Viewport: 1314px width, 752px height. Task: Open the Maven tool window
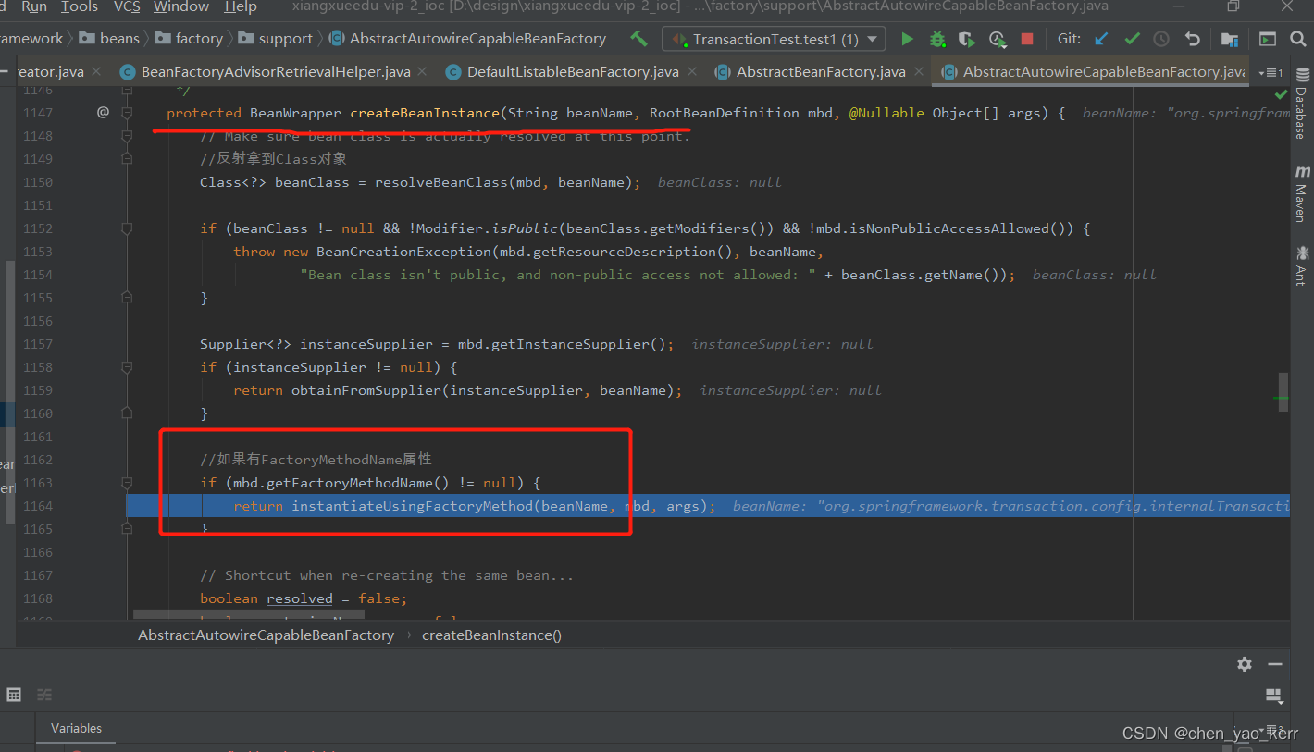[1301, 193]
